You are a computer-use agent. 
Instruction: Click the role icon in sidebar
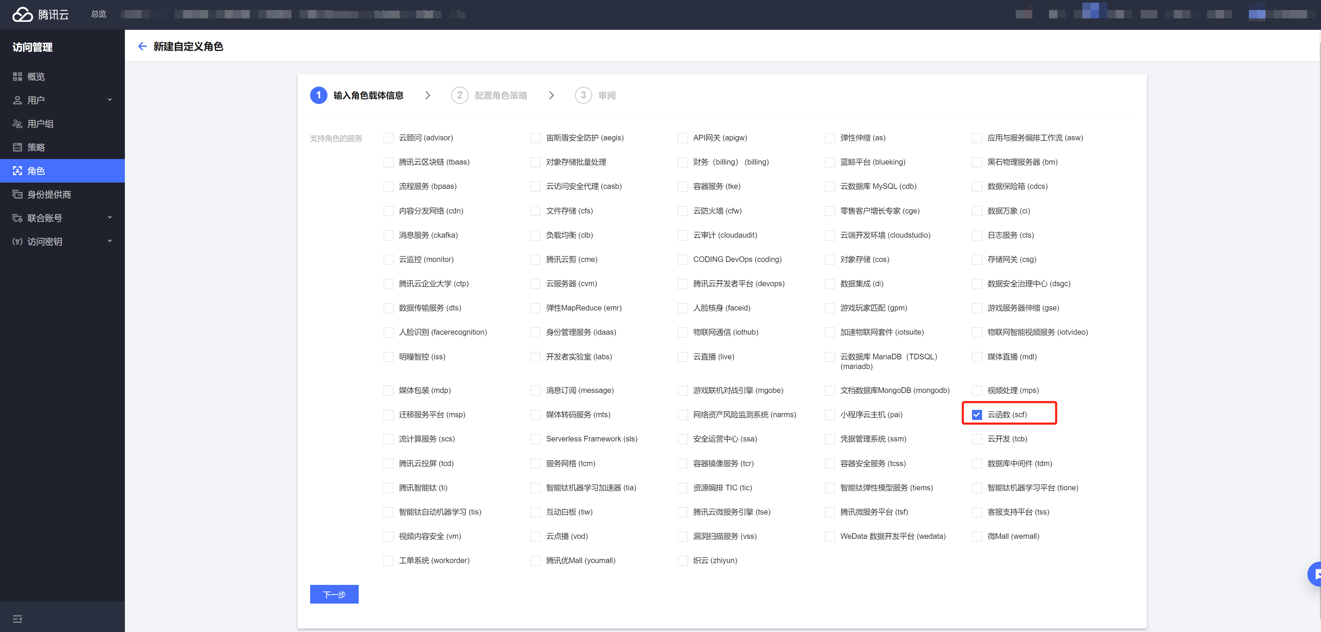[x=17, y=171]
